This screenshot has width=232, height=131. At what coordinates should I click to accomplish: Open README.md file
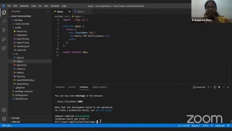coord(21,99)
